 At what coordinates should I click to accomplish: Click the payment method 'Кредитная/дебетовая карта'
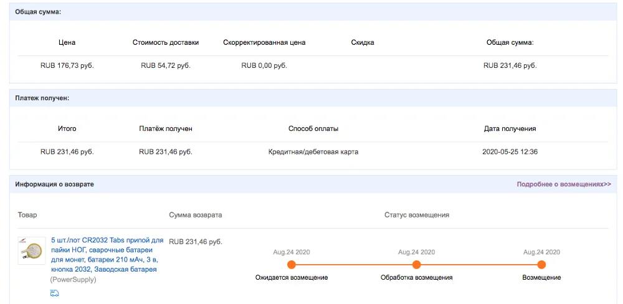[x=313, y=151]
